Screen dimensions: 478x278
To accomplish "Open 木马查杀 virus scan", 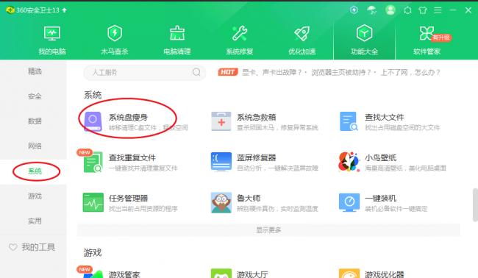I will click(x=115, y=40).
